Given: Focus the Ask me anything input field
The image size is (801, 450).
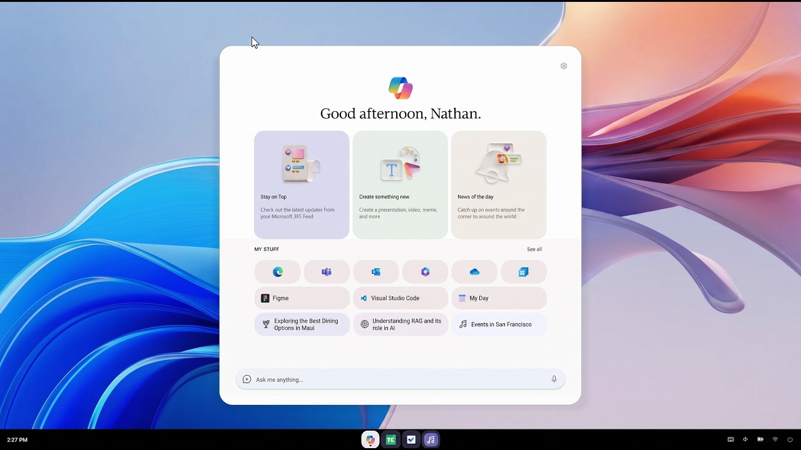Looking at the screenshot, I should click(400, 379).
